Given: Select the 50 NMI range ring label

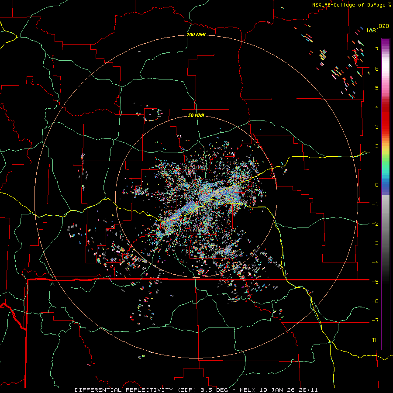Looking at the screenshot, I should (x=196, y=115).
